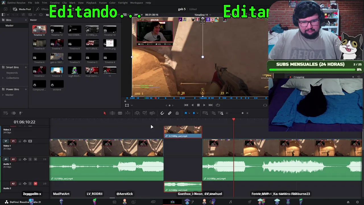The image size is (364, 205).
Task: Toggle timeline Snapping magnet
Action: pos(162,113)
